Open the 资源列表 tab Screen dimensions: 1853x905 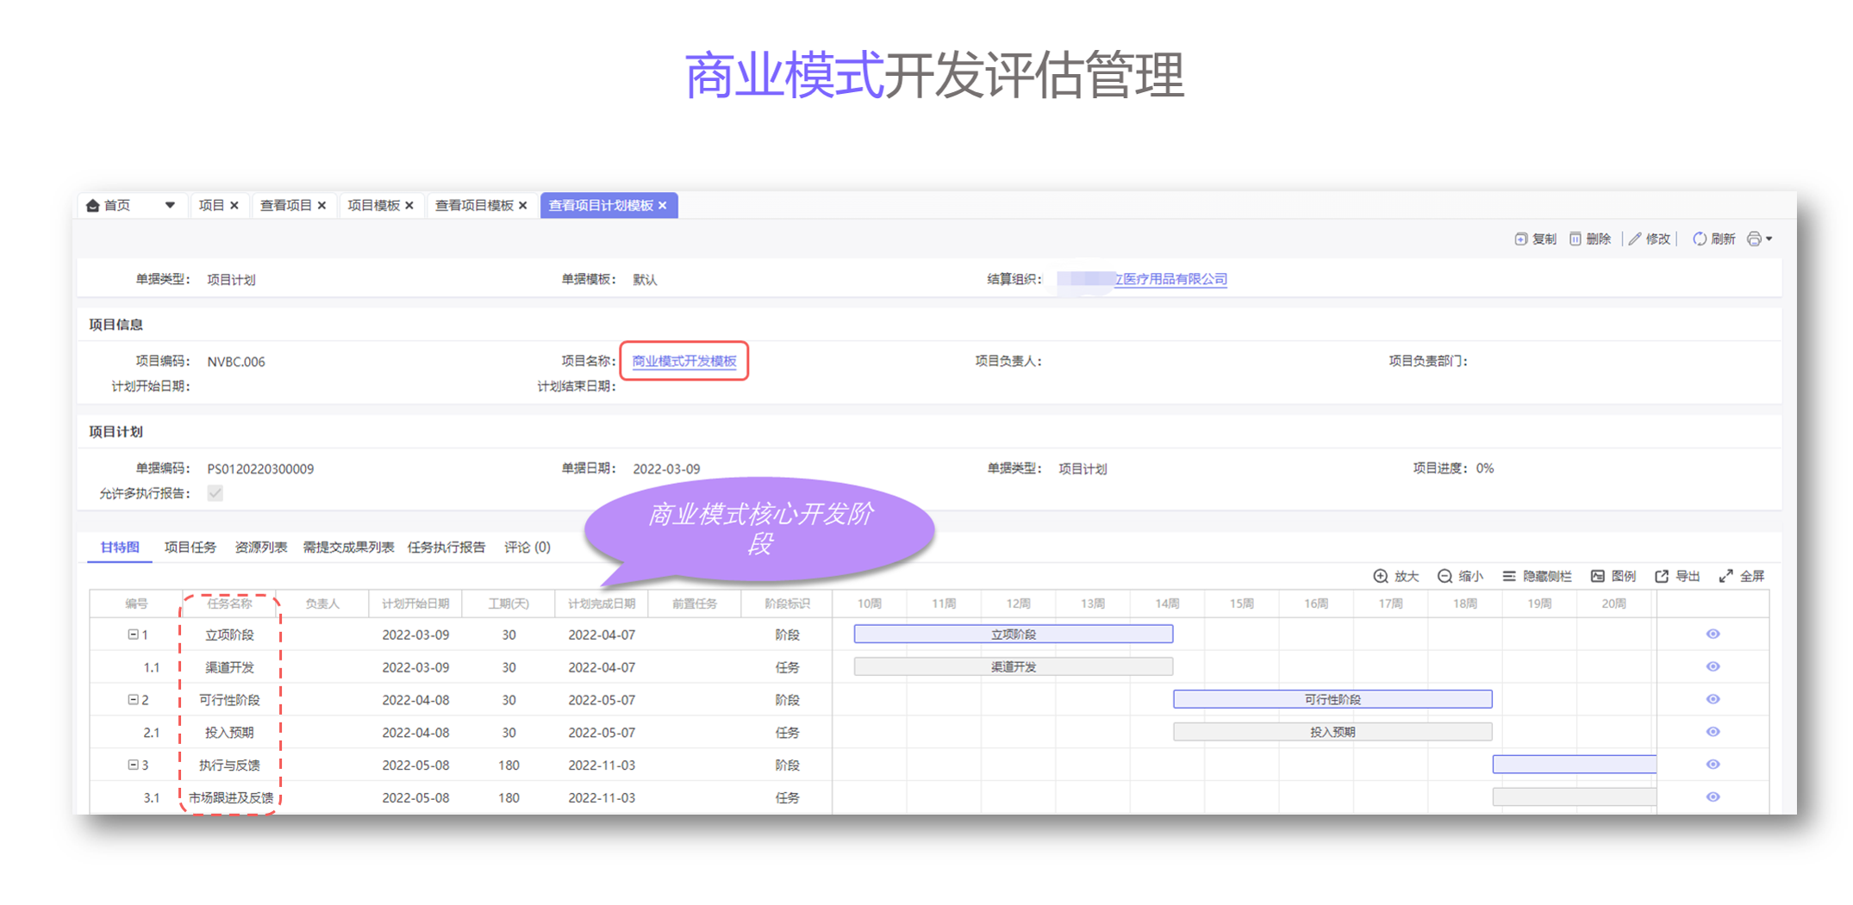pos(260,547)
